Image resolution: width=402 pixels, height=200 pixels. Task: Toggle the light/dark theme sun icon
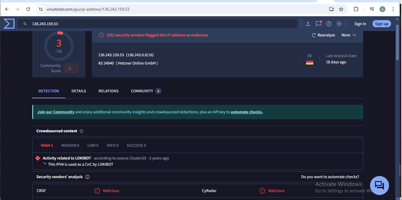click(x=339, y=24)
